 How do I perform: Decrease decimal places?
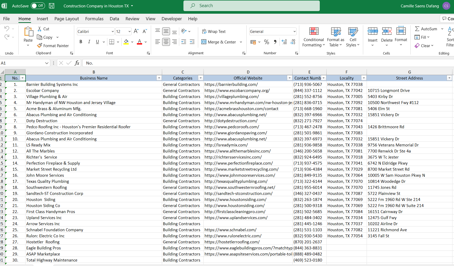pyautogui.click(x=293, y=42)
